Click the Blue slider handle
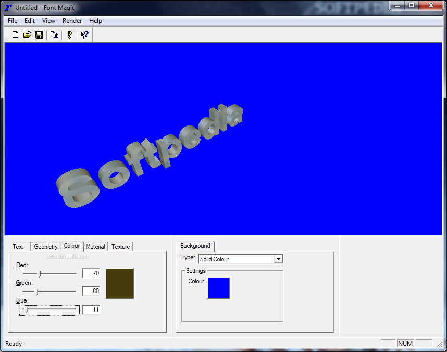This screenshot has width=447, height=352. point(27,309)
